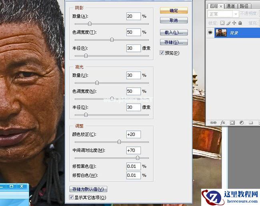The width and height of the screenshot is (260, 206).
Task: Click the lock all padlock icon
Action: (x=240, y=23)
